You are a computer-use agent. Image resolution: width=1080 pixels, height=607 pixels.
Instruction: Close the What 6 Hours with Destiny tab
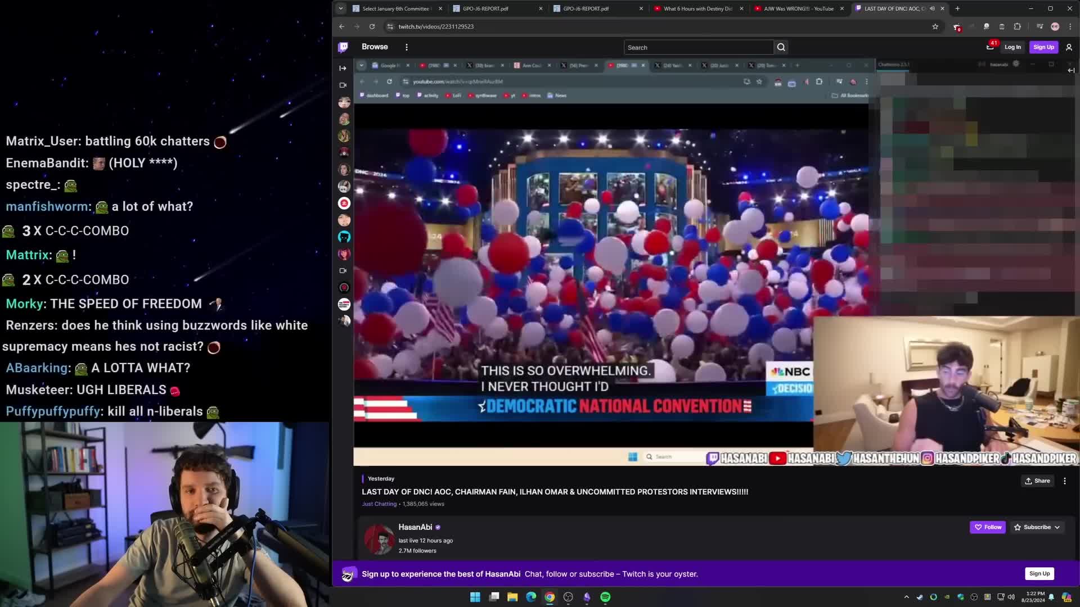tap(741, 8)
